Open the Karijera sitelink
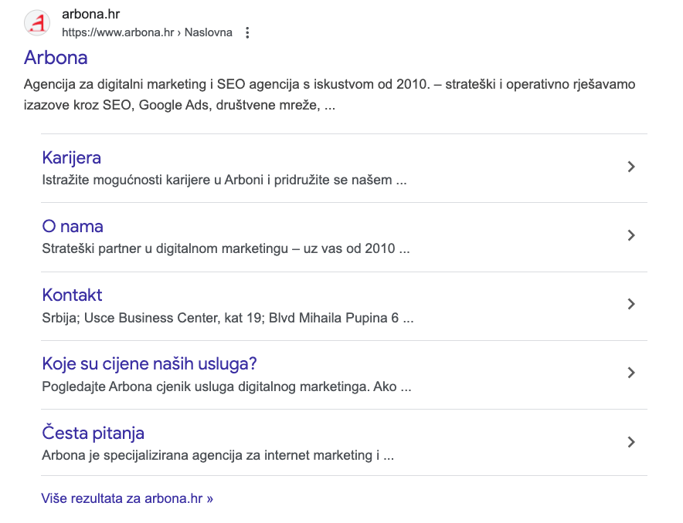 point(71,157)
